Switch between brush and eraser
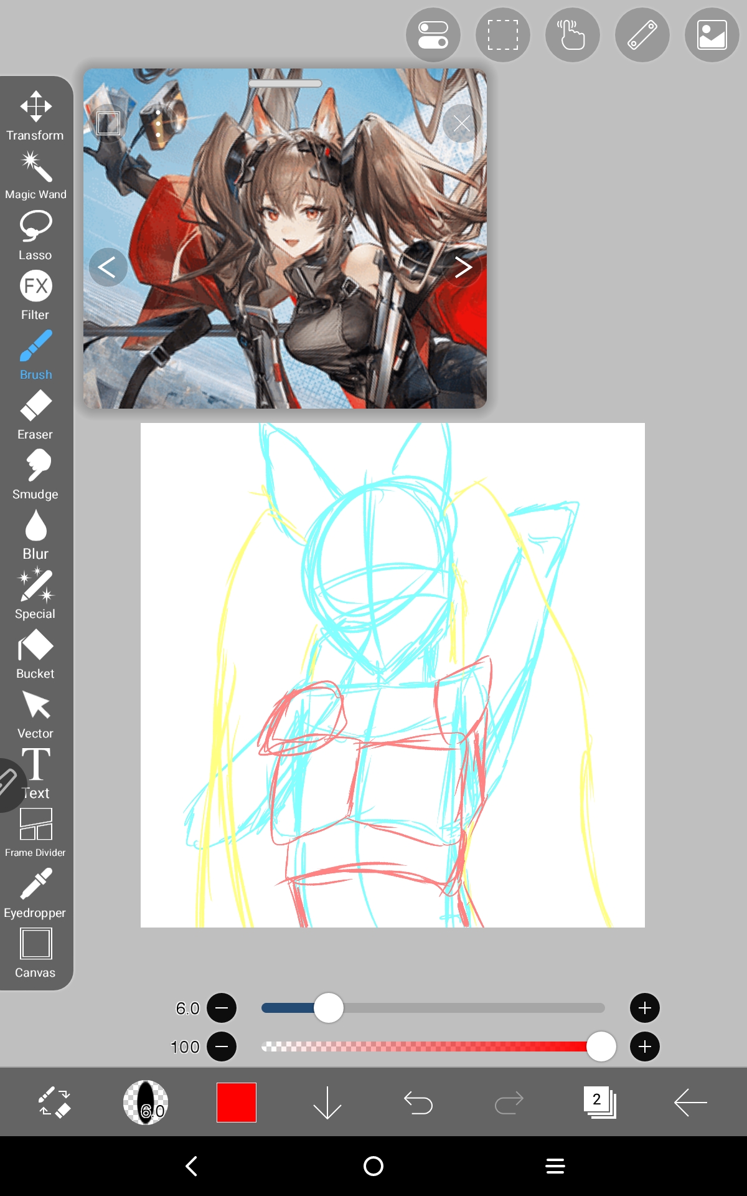 (54, 1103)
